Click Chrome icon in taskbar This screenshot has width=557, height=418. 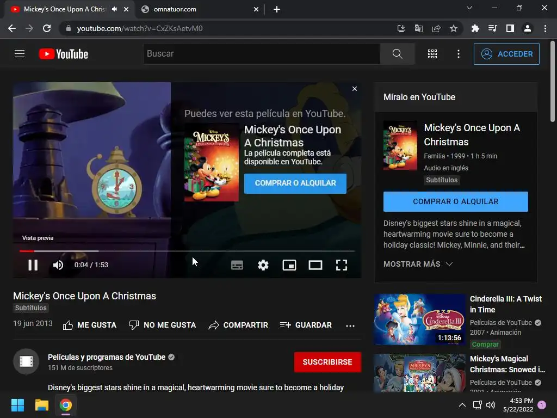(x=66, y=405)
